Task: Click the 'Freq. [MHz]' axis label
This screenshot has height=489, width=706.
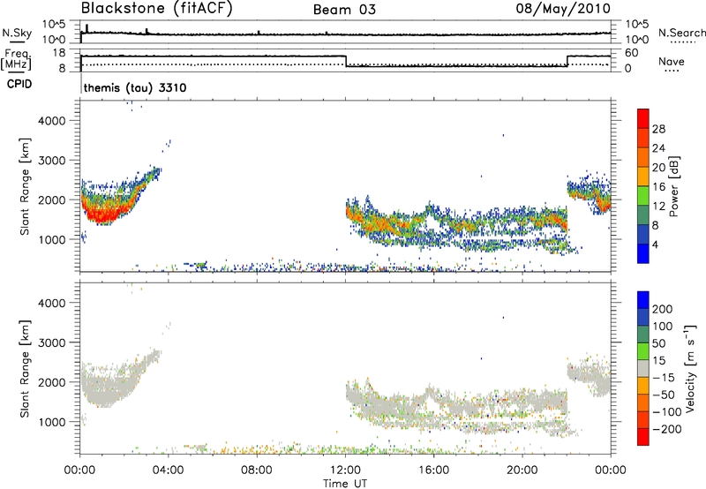Action: click(x=16, y=60)
